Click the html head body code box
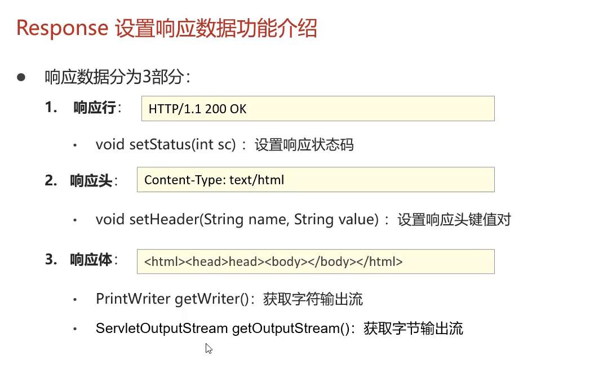This screenshot has height=373, width=612. [316, 261]
